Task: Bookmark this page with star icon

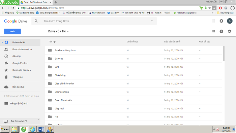Action: (x=210, y=8)
